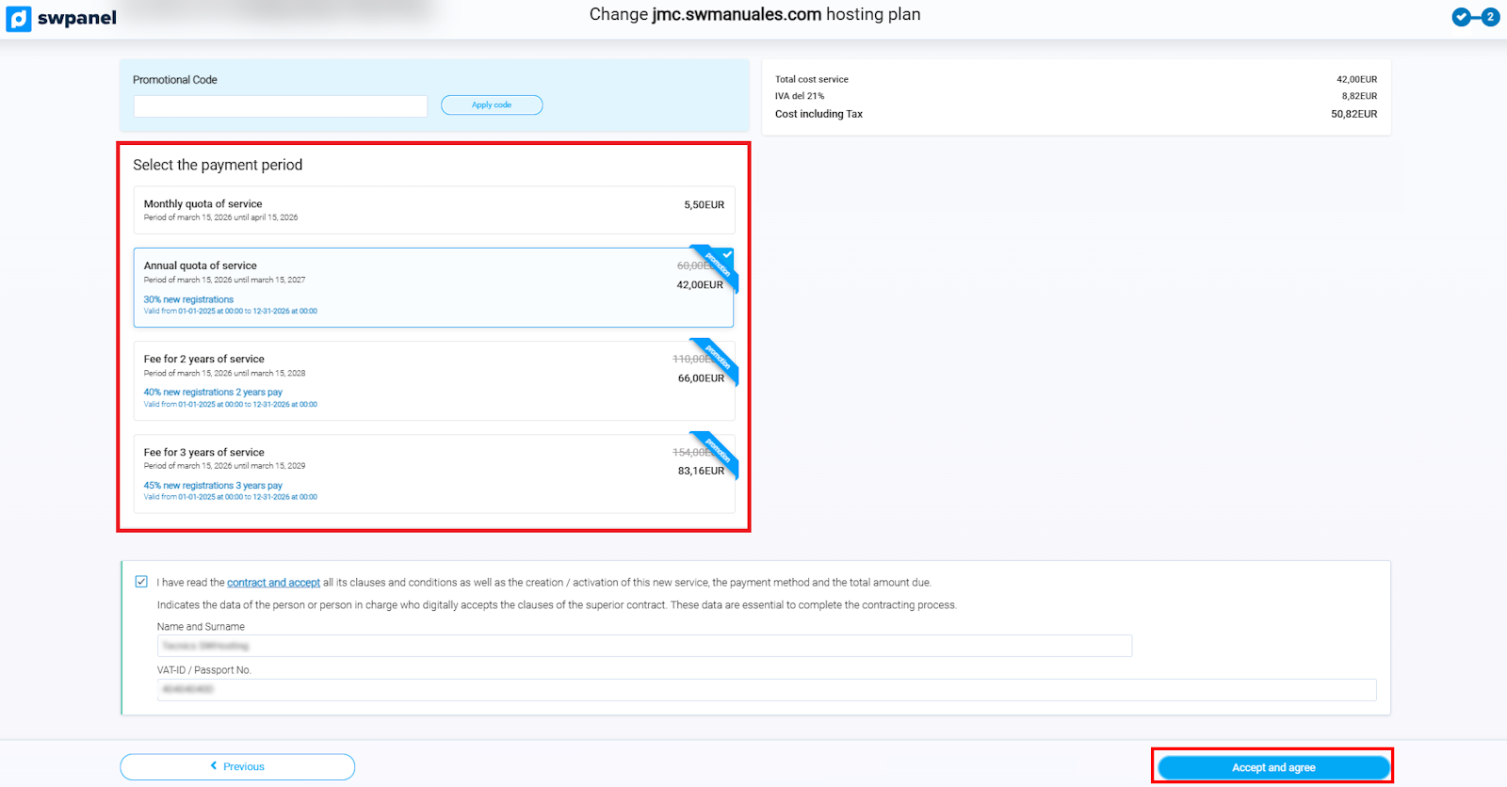Click the VAT-ID / Passport No. field
This screenshot has width=1507, height=787.
coord(766,690)
